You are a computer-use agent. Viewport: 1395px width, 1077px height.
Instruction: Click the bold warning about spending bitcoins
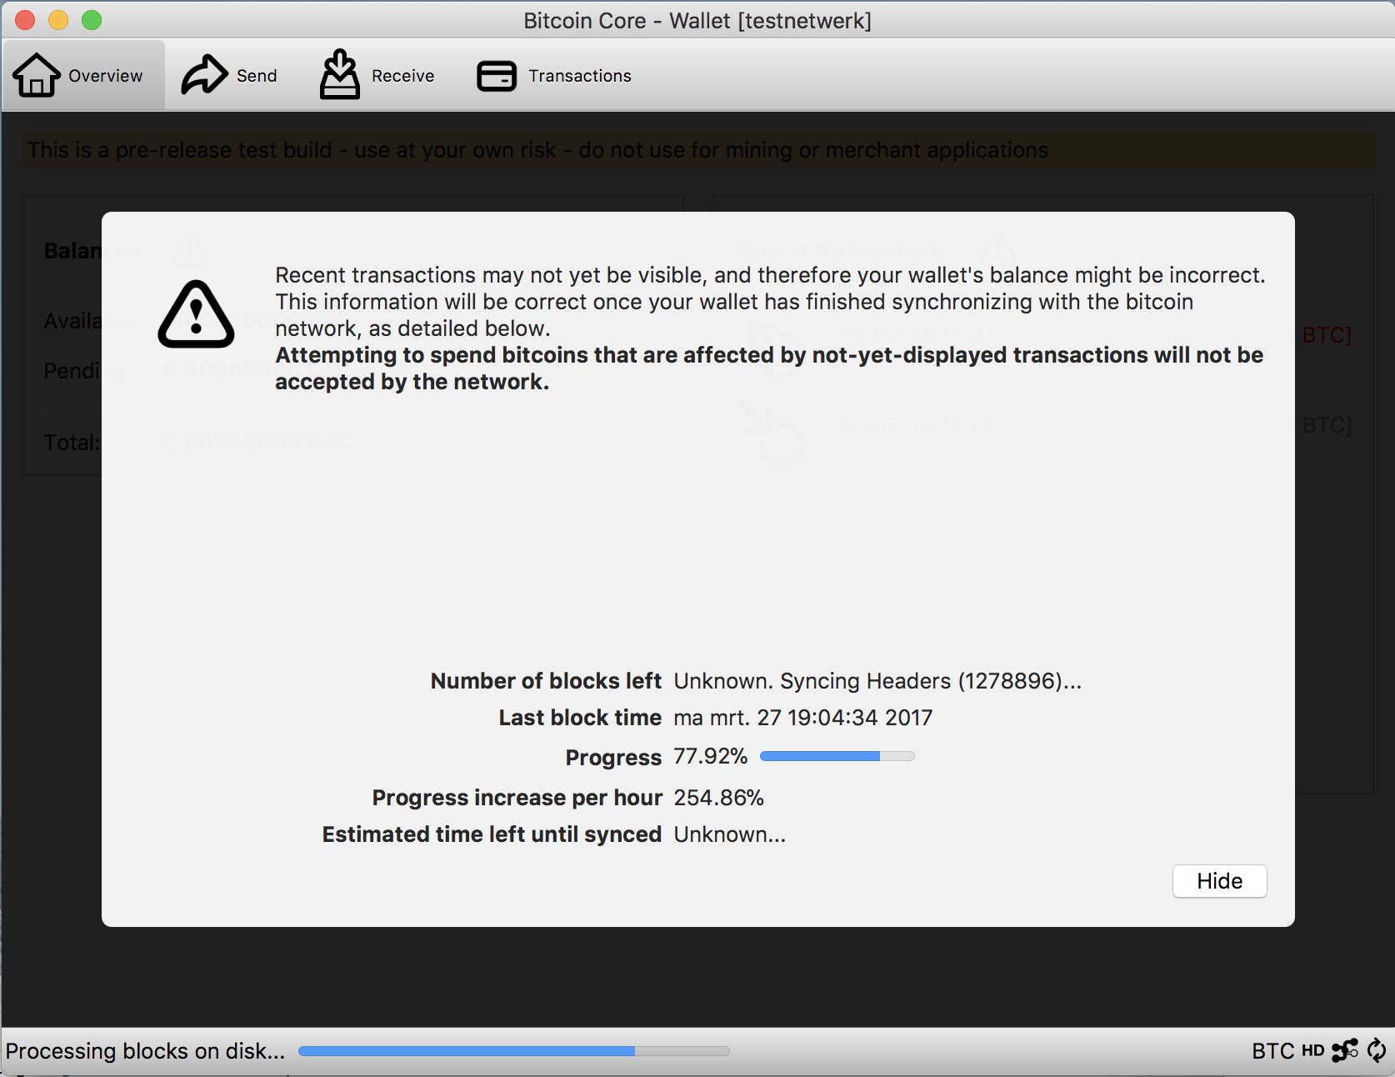coord(769,368)
